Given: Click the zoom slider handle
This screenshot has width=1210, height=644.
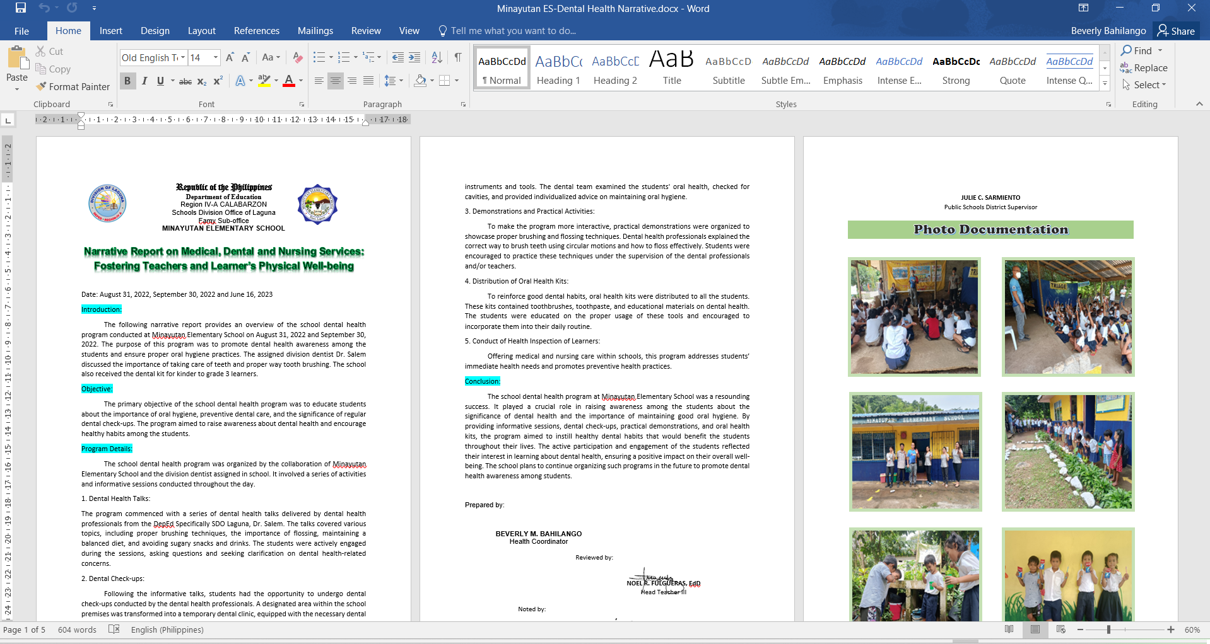Looking at the screenshot, I should coord(1108,630).
